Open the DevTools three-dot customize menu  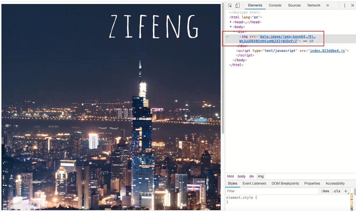pos(345,5)
